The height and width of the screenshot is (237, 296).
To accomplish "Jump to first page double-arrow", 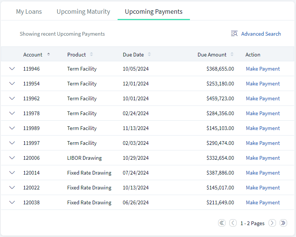I will coord(222,223).
